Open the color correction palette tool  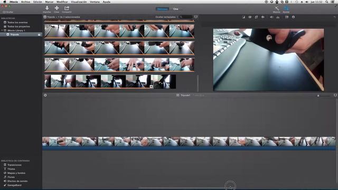[x=250, y=17]
